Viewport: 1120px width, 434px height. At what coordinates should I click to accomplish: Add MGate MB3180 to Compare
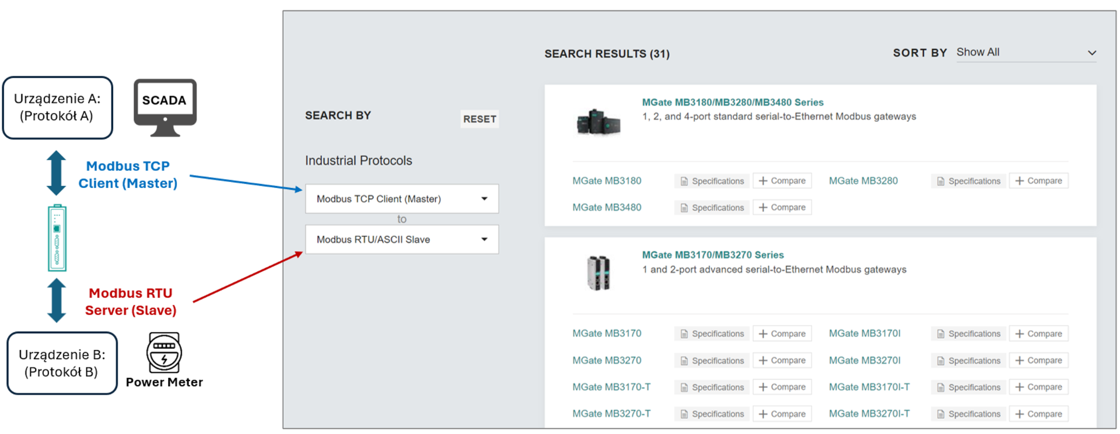click(x=782, y=181)
